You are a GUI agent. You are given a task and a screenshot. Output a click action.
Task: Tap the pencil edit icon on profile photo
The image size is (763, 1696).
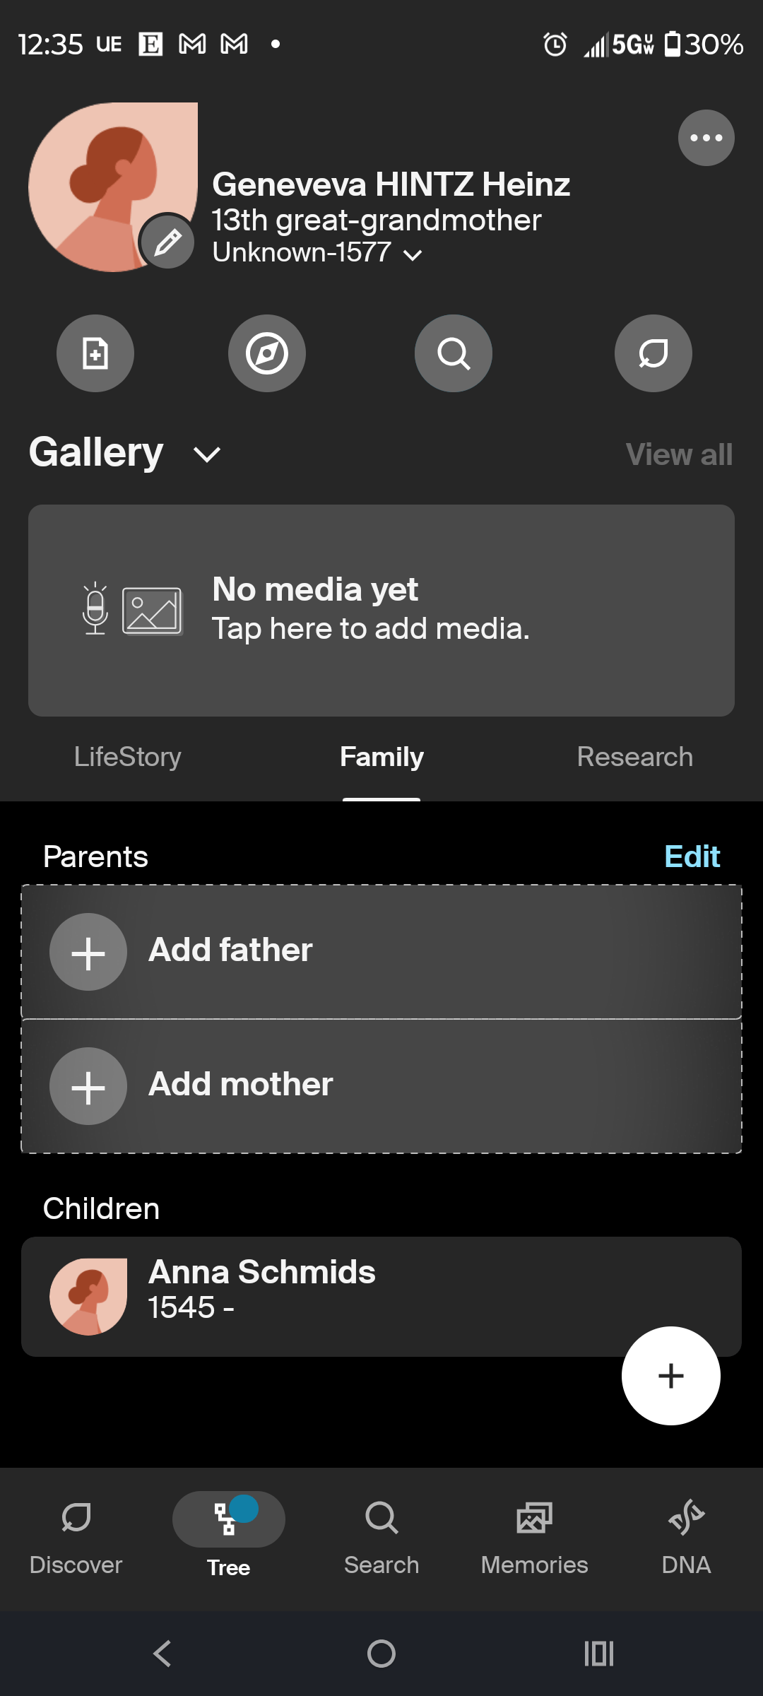click(x=167, y=242)
